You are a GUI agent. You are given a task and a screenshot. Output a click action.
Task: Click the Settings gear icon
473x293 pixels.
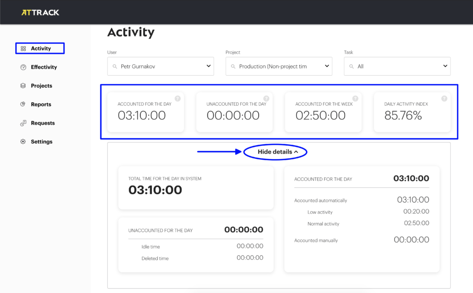coord(23,142)
